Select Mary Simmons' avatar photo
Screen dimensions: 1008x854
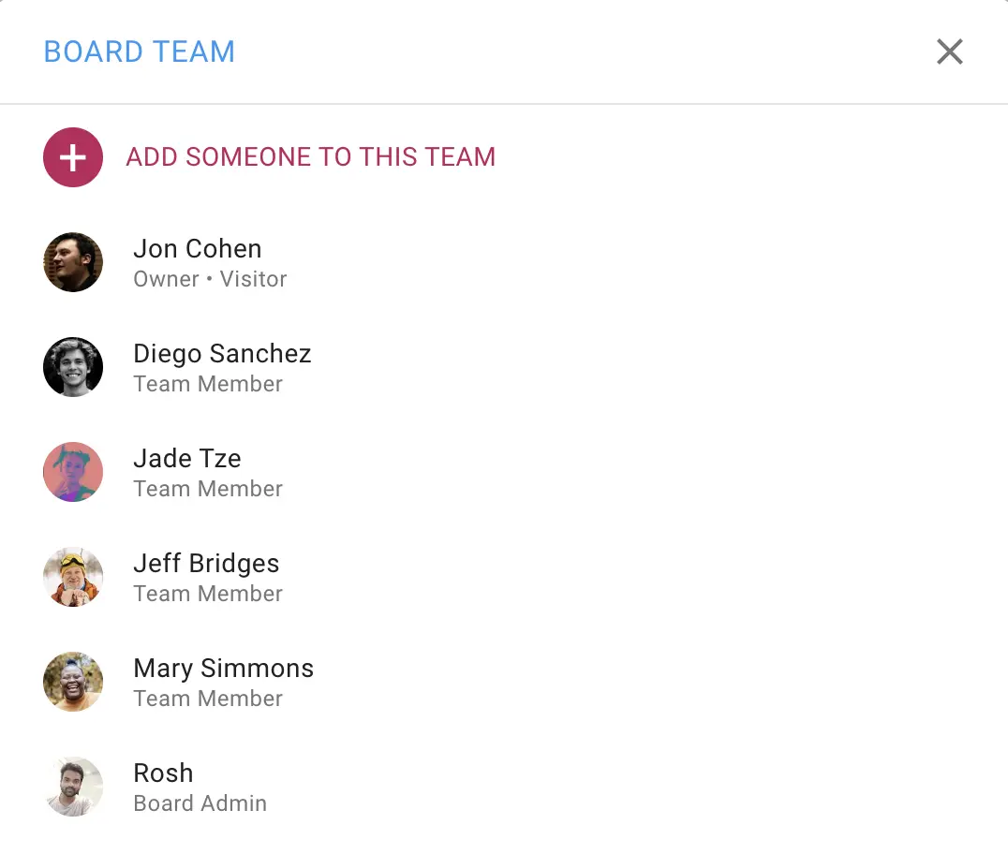coord(73,682)
